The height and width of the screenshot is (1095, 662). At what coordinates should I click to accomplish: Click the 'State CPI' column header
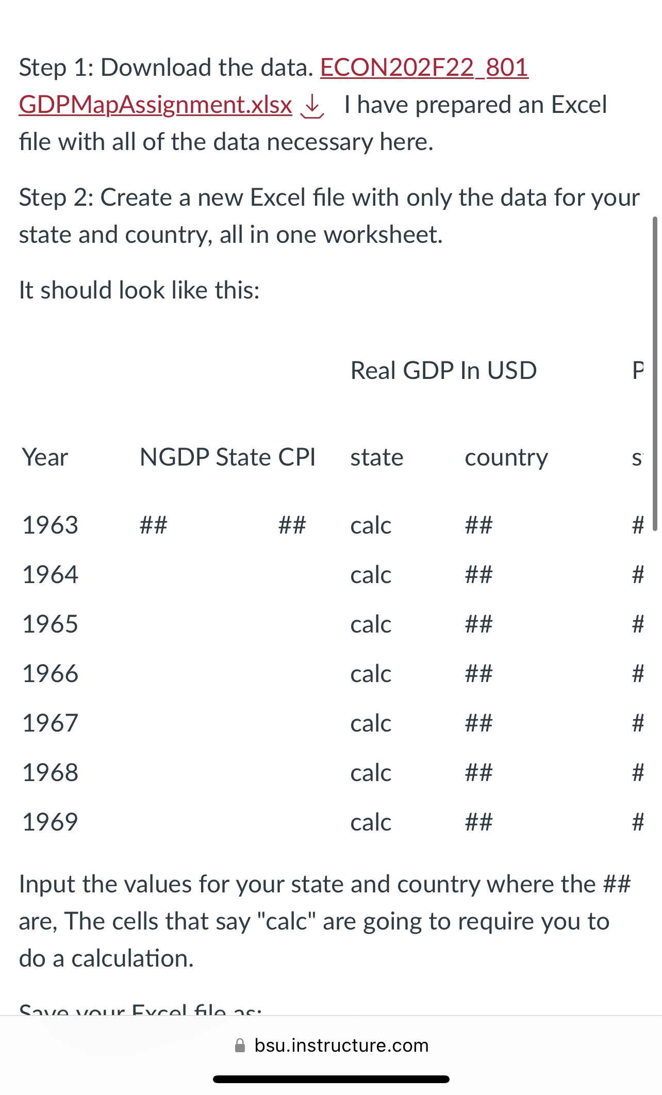(x=268, y=456)
